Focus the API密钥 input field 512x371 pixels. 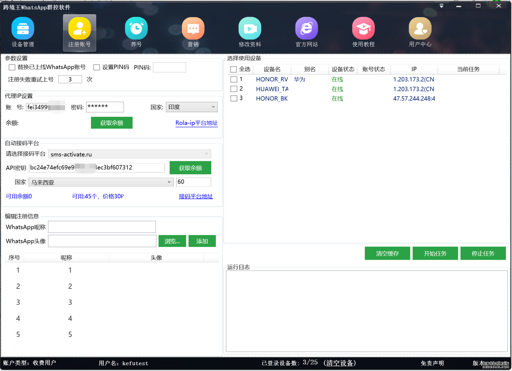pyautogui.click(x=97, y=168)
